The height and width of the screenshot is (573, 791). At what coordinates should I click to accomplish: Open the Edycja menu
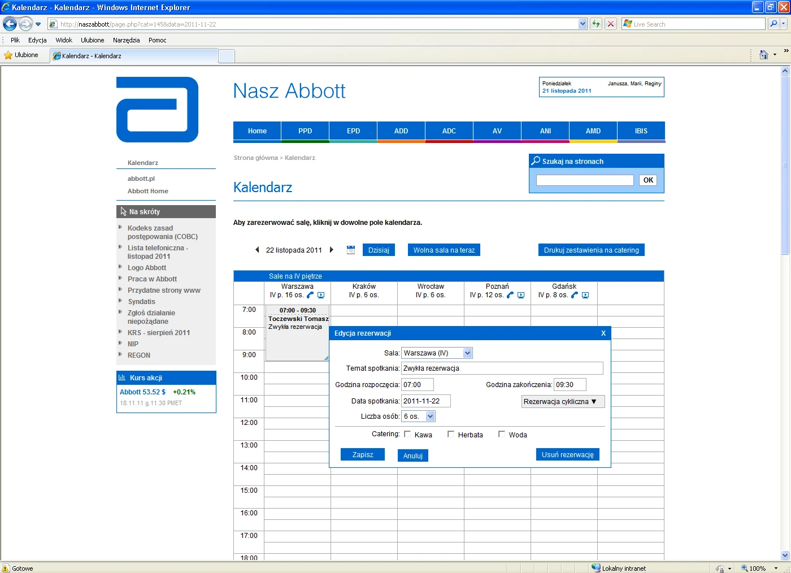pyautogui.click(x=37, y=40)
